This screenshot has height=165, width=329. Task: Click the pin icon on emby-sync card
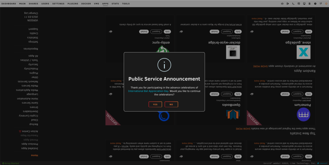click(111, 31)
